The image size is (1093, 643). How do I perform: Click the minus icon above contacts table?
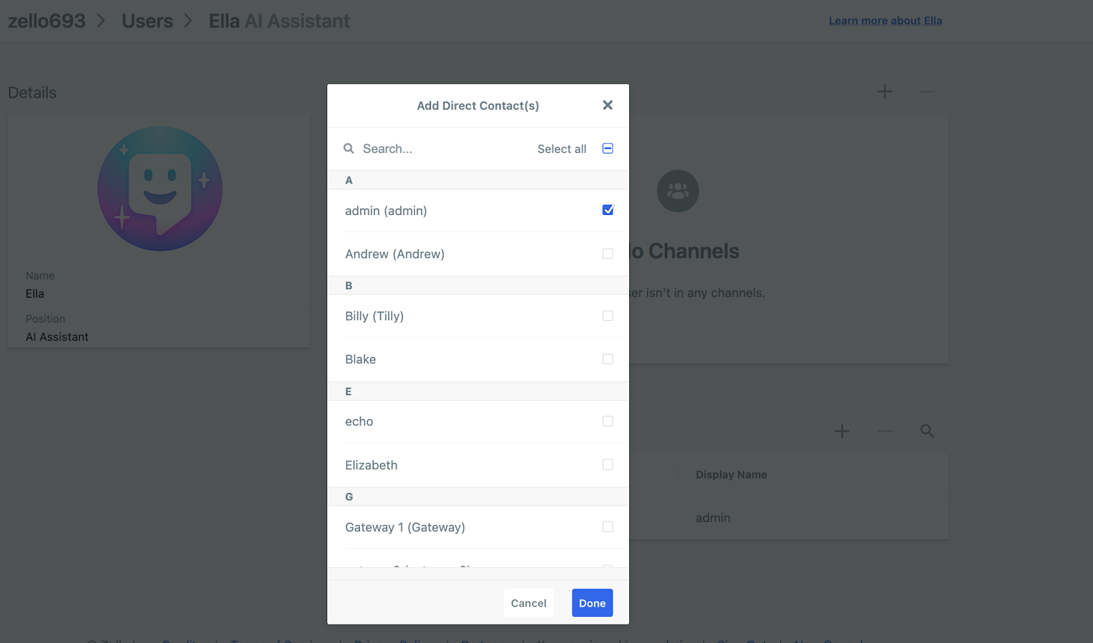885,431
